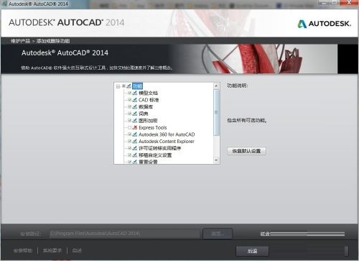Uncheck the 模型文档 feature checkbox
The width and height of the screenshot is (359, 261).
coord(129,93)
